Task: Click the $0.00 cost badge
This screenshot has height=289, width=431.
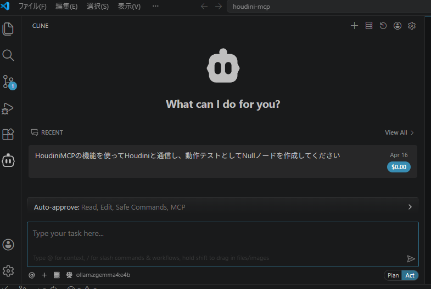Action: [399, 167]
